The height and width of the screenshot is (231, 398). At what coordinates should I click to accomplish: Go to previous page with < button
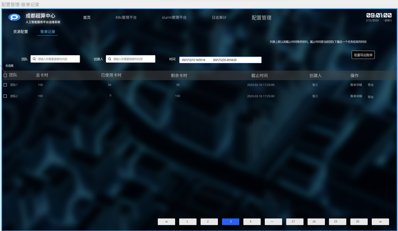click(x=166, y=222)
